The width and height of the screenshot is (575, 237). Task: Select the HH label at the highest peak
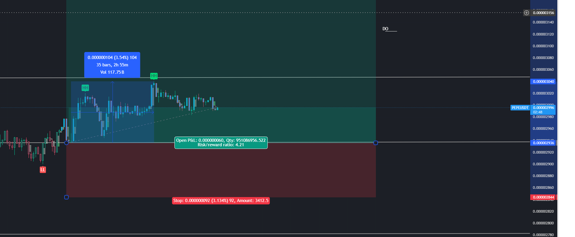(154, 76)
